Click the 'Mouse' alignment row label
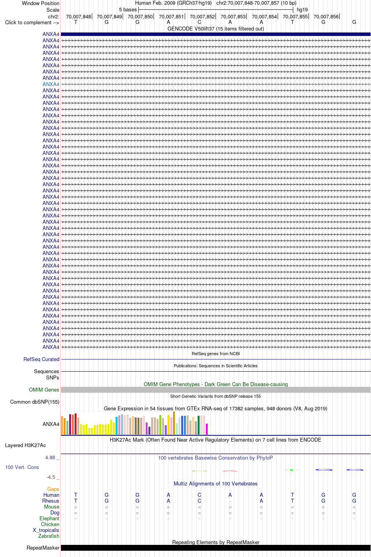Screen dimensions: 371x557 click(x=52, y=507)
